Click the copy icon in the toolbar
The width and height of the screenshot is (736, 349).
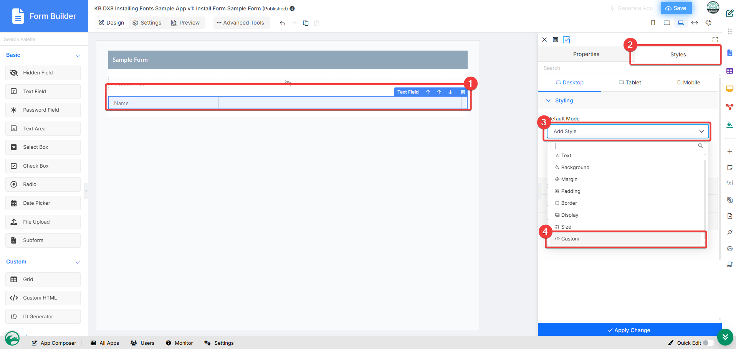[306, 23]
